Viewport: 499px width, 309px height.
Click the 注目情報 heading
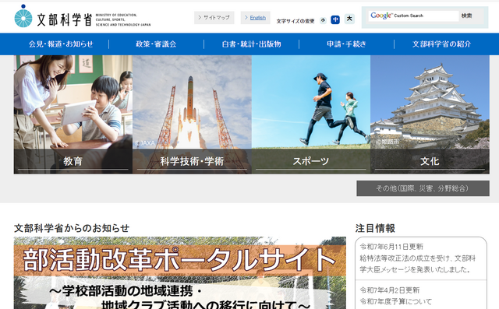click(375, 228)
